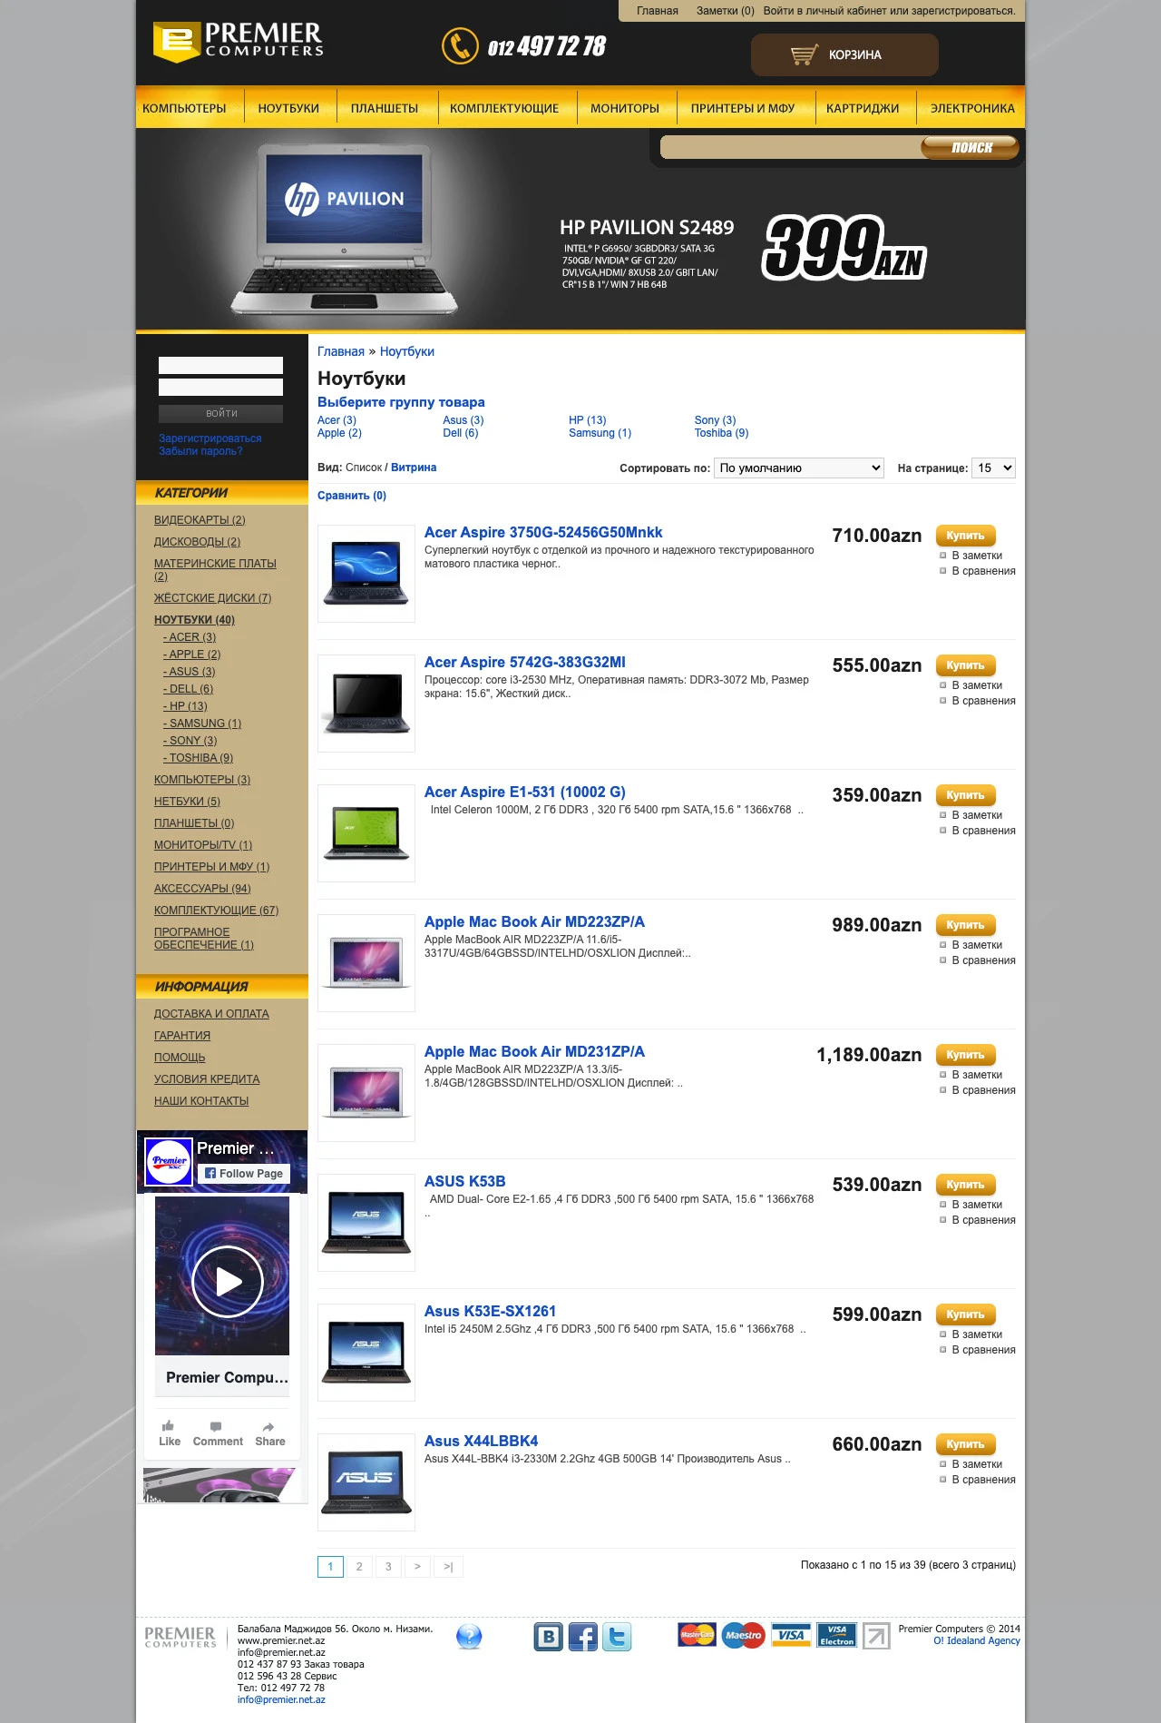This screenshot has width=1161, height=1723.
Task: Open ВИДЕОКАРТЫ (2) sidebar category
Action: 200,520
